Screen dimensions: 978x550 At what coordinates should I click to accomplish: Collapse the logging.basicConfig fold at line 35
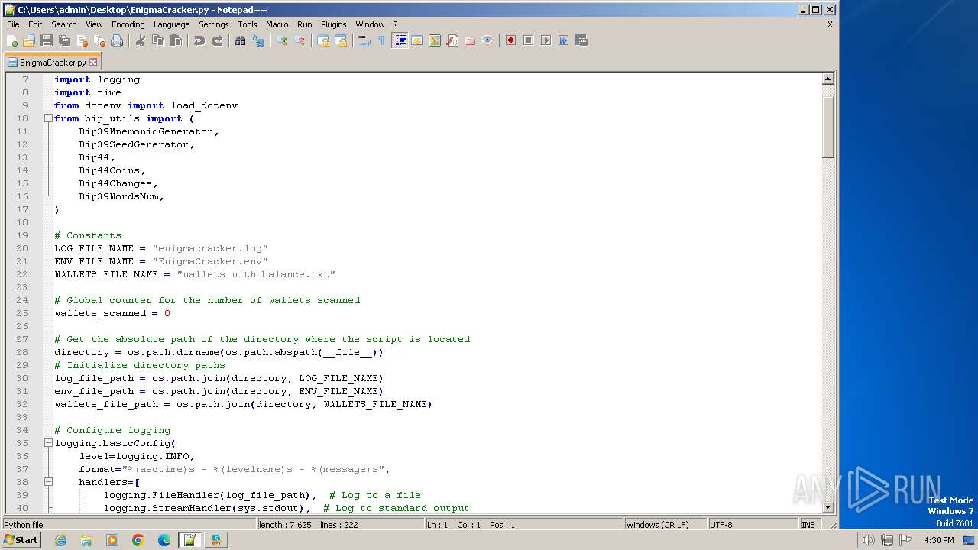tap(48, 443)
